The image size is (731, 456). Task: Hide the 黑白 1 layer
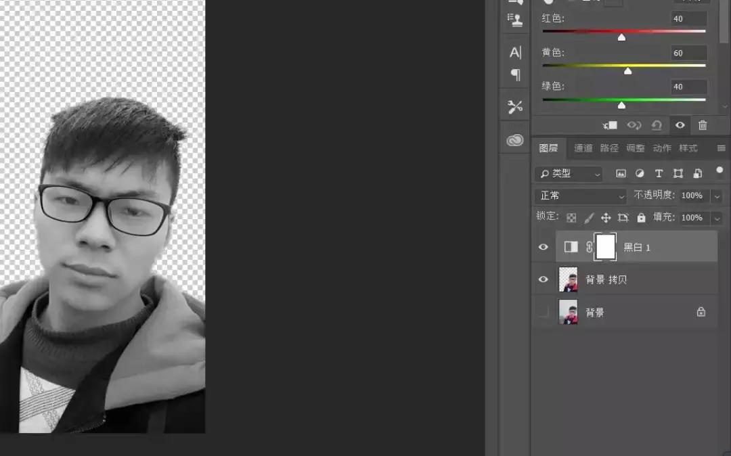point(543,247)
